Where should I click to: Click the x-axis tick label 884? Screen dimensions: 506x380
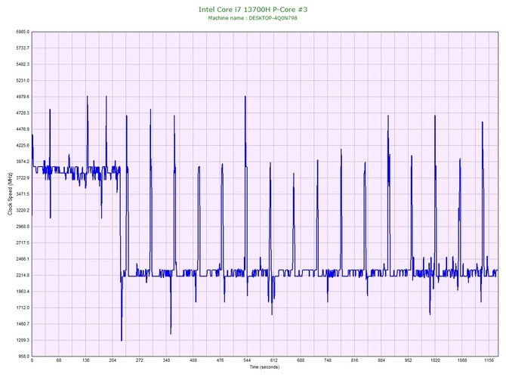pos(381,360)
